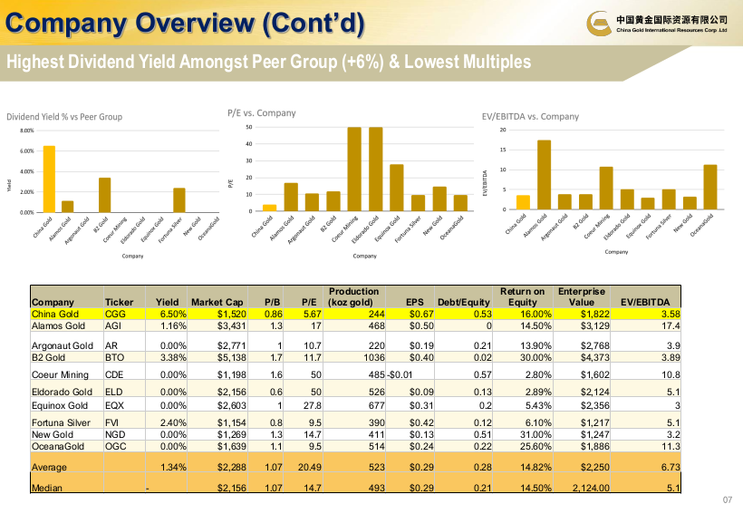This screenshot has width=743, height=514.
Task: Click the slide page number 07
Action: [x=728, y=499]
